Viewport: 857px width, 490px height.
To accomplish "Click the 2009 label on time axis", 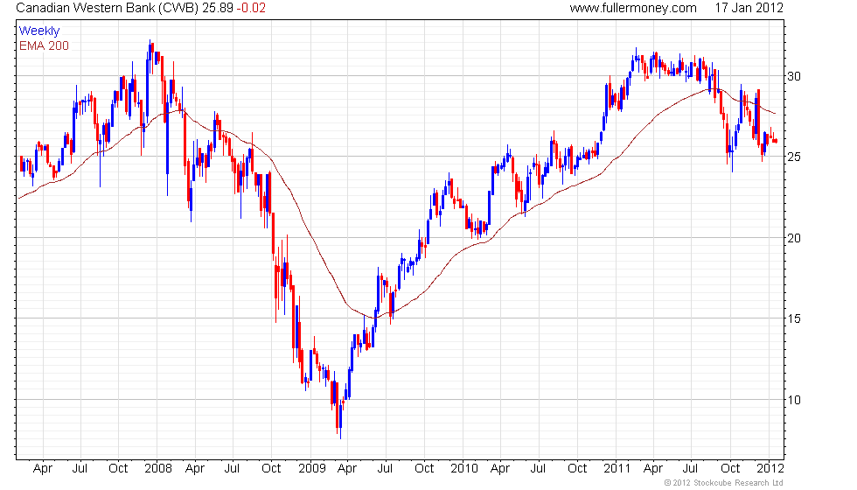I will coord(311,469).
